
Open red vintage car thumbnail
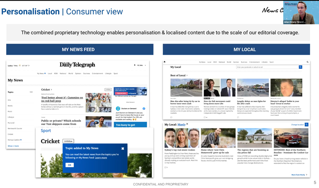click(x=291, y=138)
